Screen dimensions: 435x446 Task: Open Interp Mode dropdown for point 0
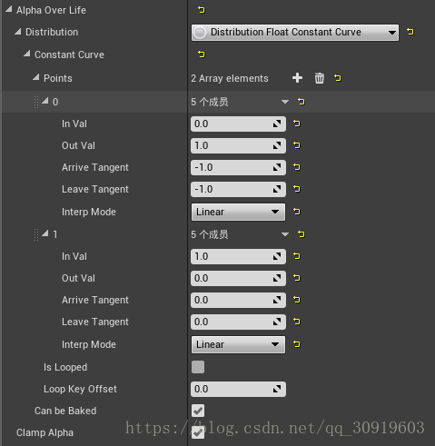238,212
